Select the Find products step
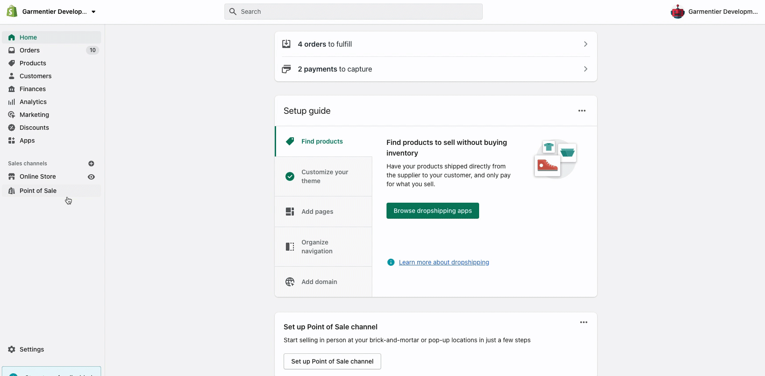 [324, 141]
